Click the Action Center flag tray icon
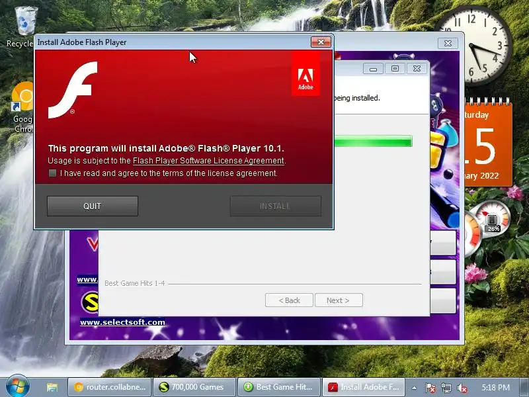 [430, 388]
